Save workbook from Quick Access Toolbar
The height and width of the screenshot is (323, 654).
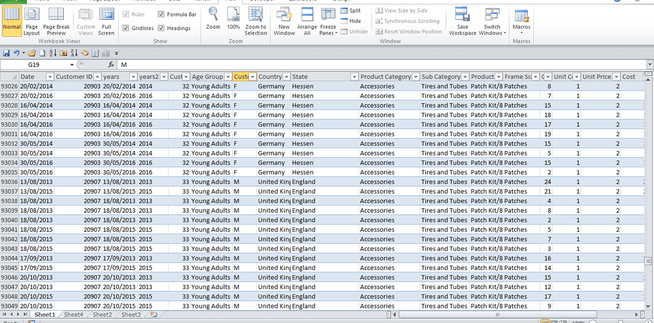[x=6, y=53]
